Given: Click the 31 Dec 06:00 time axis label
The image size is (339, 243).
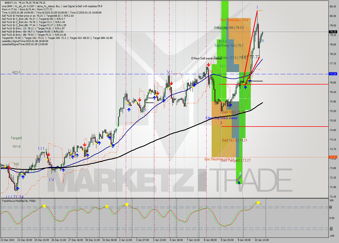Looking at the screenshot, I should [109, 240].
